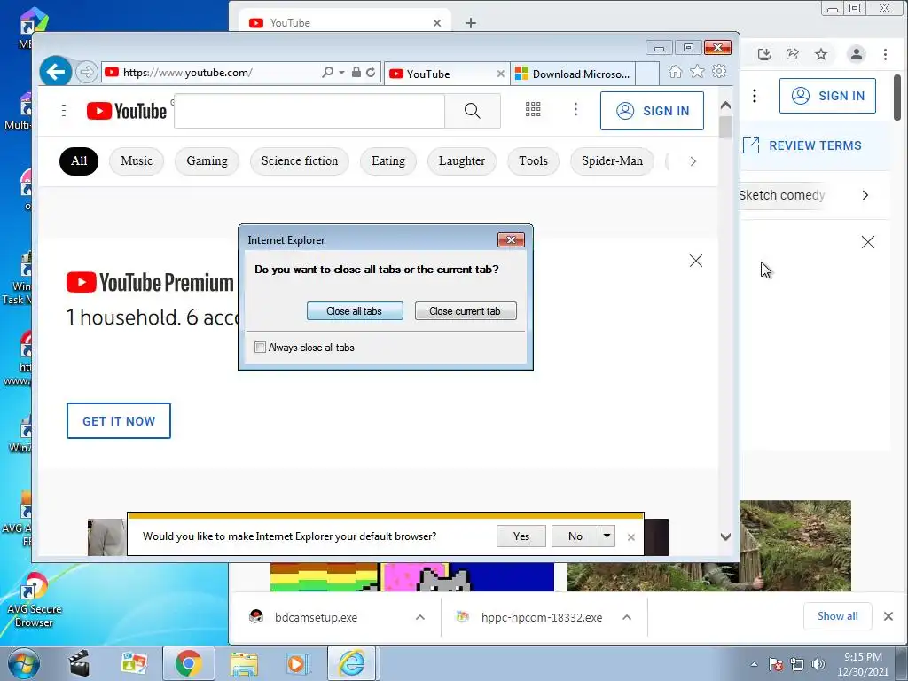Click the refresh icon in IE address bar
This screenshot has height=681, width=908.
tap(371, 72)
